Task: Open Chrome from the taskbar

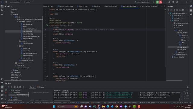Action: [117, 107]
